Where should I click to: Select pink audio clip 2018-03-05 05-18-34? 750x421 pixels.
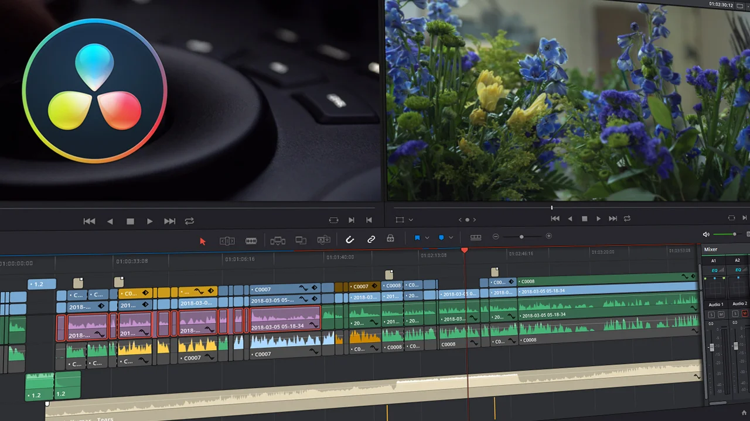[x=285, y=320]
